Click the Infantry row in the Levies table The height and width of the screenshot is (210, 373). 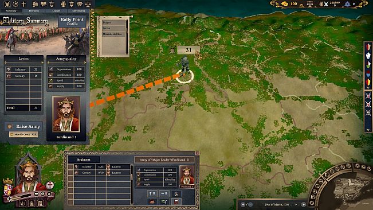23,69
